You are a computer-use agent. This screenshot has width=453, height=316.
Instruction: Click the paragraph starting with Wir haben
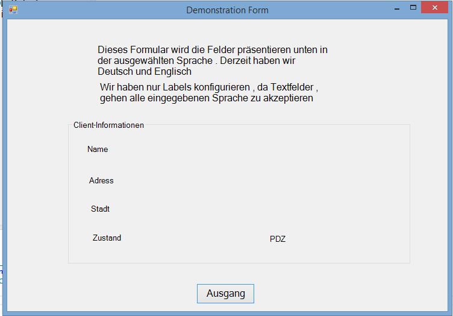(208, 92)
